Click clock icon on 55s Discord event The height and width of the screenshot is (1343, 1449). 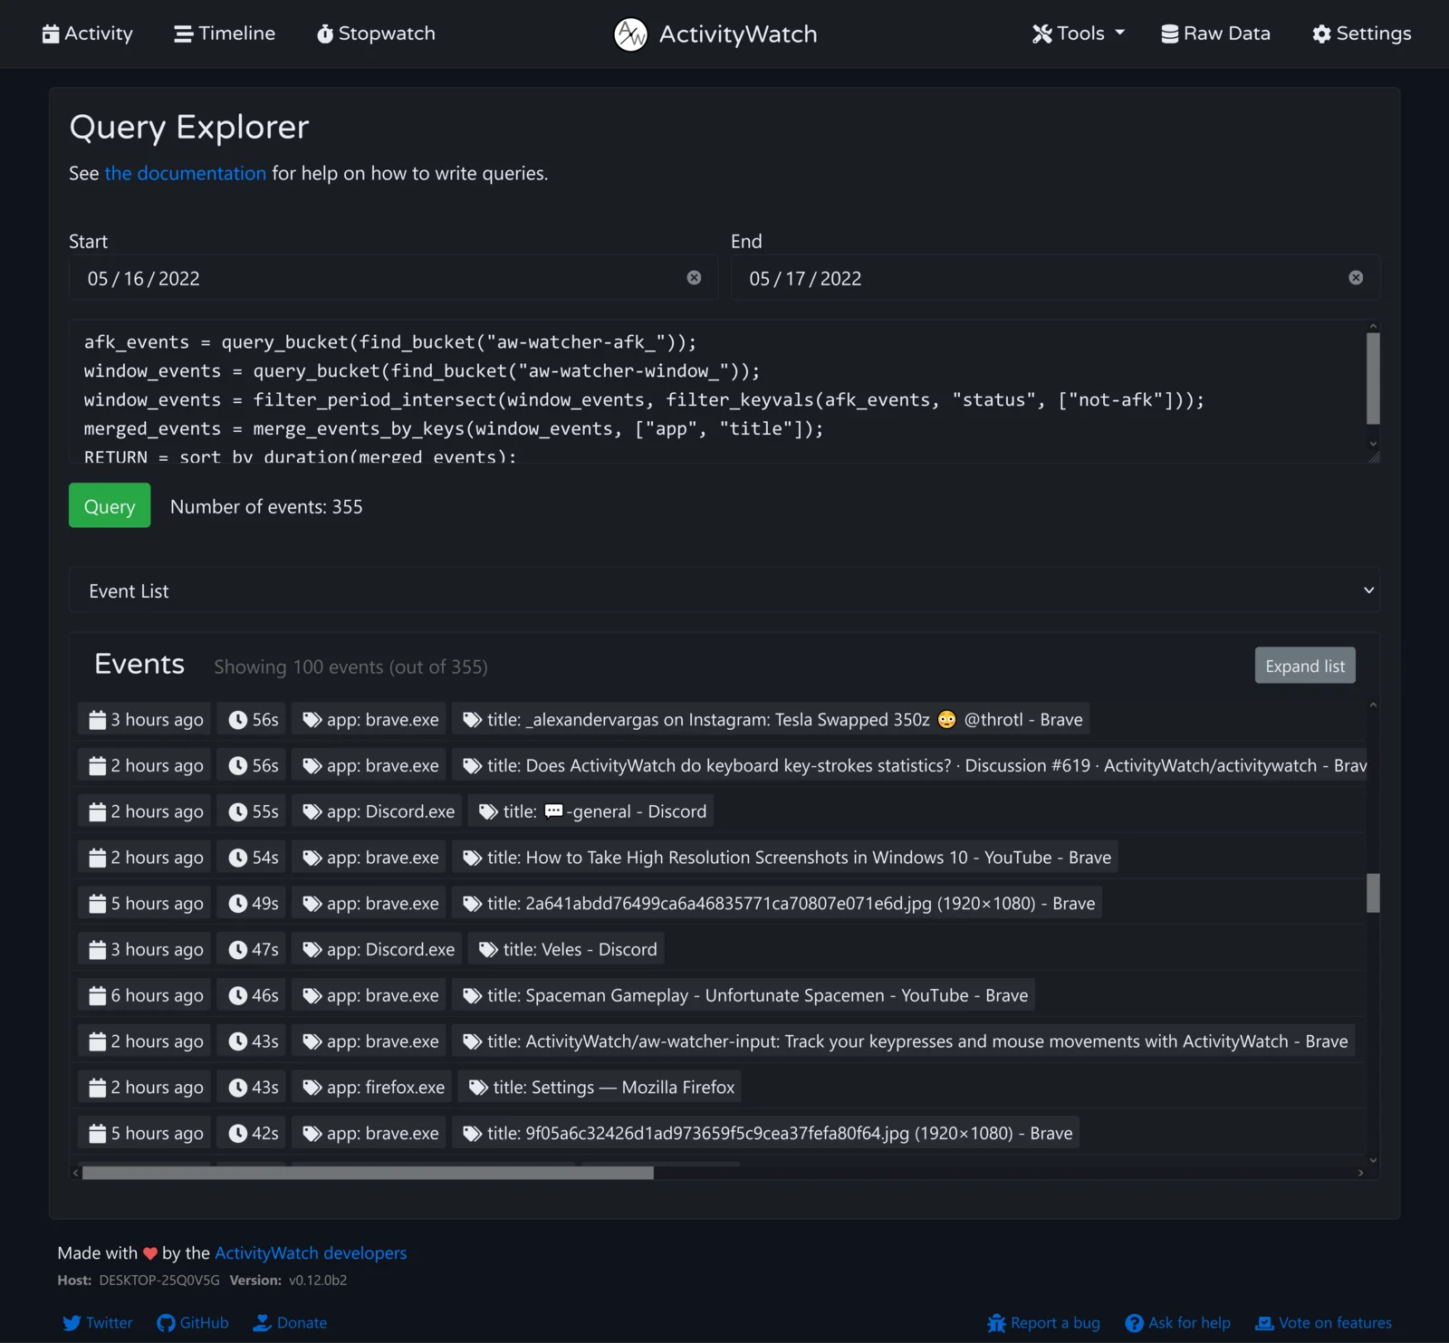(x=237, y=811)
